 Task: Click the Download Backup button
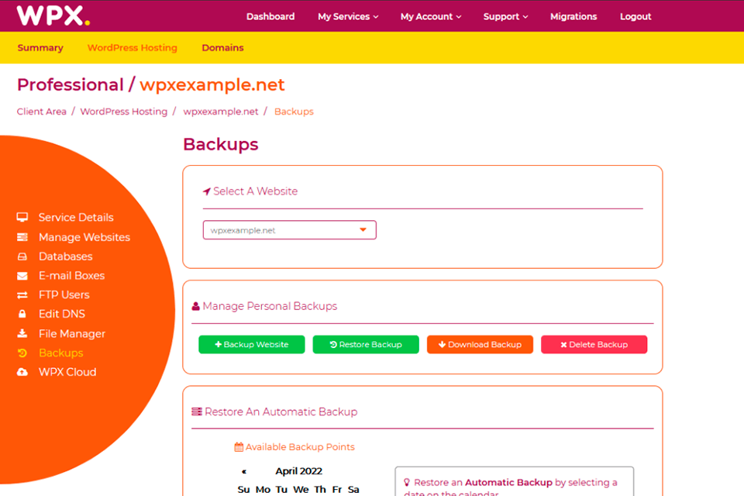480,345
